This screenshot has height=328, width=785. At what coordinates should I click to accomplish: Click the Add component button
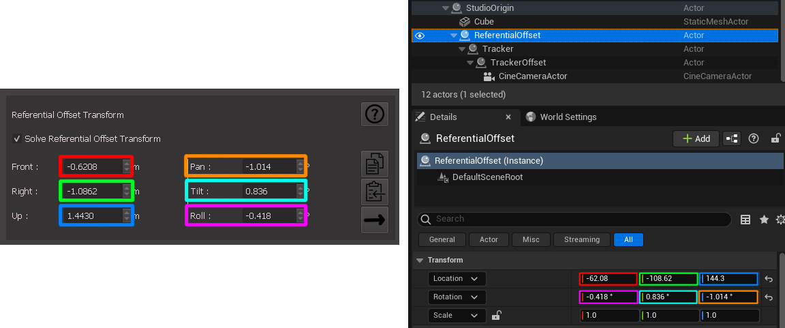tap(695, 138)
